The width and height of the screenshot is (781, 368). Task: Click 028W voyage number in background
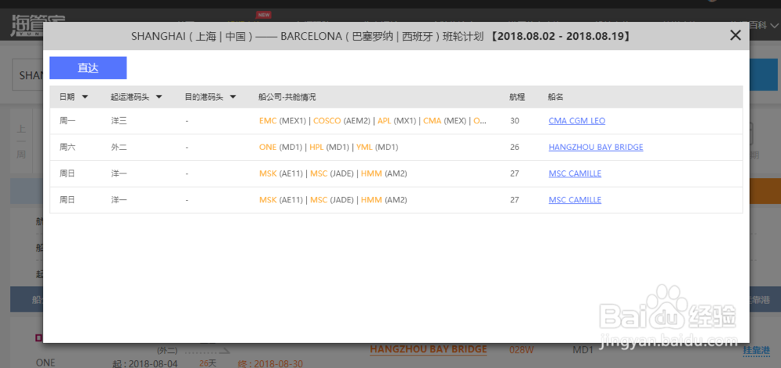(x=522, y=349)
